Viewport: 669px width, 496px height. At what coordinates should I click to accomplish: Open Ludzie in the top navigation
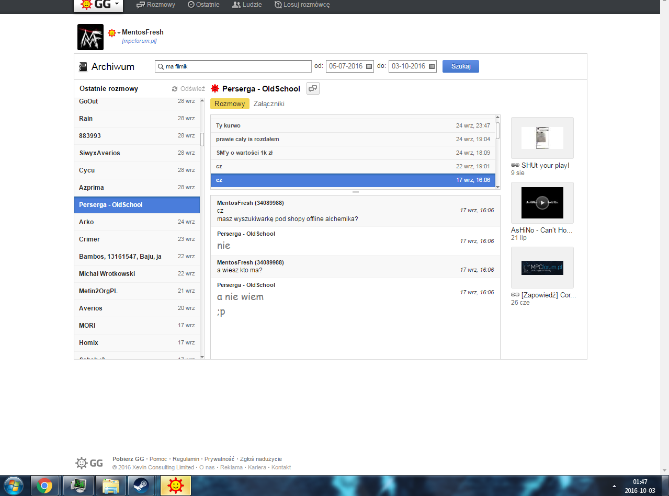click(247, 5)
